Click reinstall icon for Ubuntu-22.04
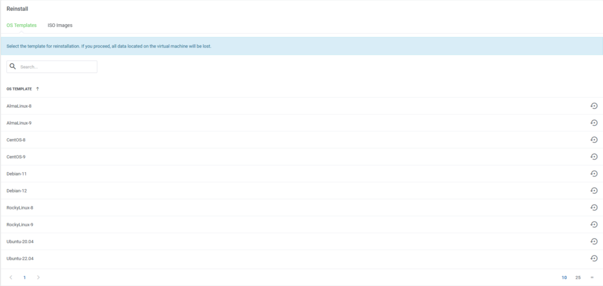Screen dimensions: 603x286 (x=594, y=258)
